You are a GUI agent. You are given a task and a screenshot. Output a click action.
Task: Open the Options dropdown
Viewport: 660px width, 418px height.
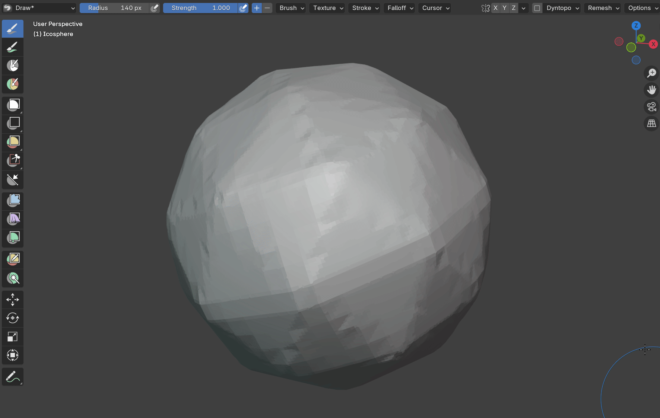tap(643, 8)
